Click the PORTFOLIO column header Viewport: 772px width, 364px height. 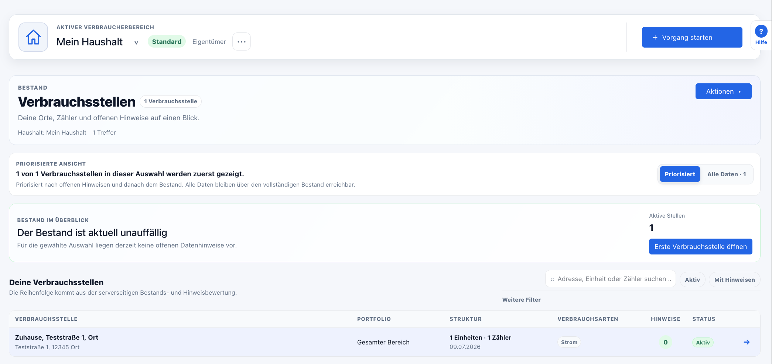pos(374,319)
